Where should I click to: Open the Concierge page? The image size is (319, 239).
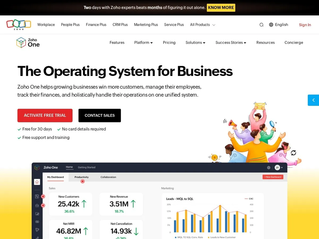pyautogui.click(x=294, y=42)
